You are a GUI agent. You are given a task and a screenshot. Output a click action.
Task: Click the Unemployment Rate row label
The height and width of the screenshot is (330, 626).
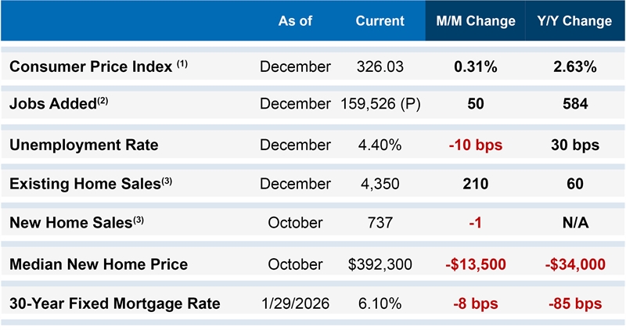pyautogui.click(x=84, y=145)
